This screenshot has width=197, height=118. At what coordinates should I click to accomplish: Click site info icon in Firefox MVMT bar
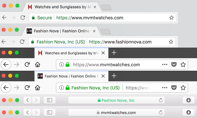tap(61, 65)
